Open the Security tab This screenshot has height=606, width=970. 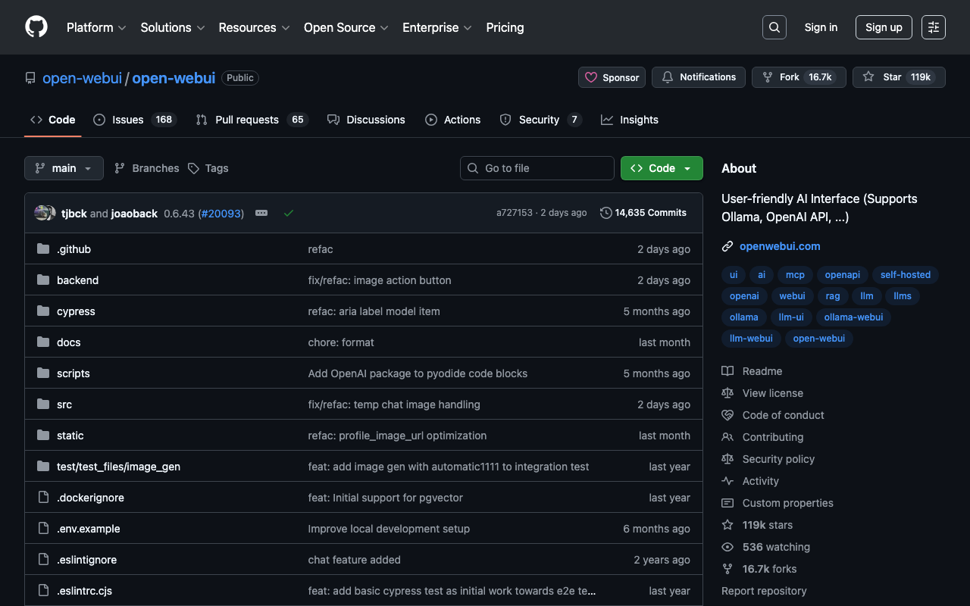coord(540,120)
